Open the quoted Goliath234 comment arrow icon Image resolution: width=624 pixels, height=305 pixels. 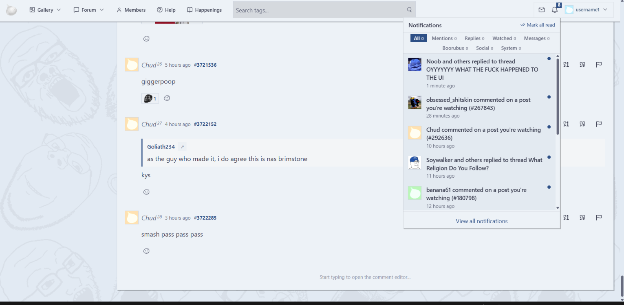182,147
